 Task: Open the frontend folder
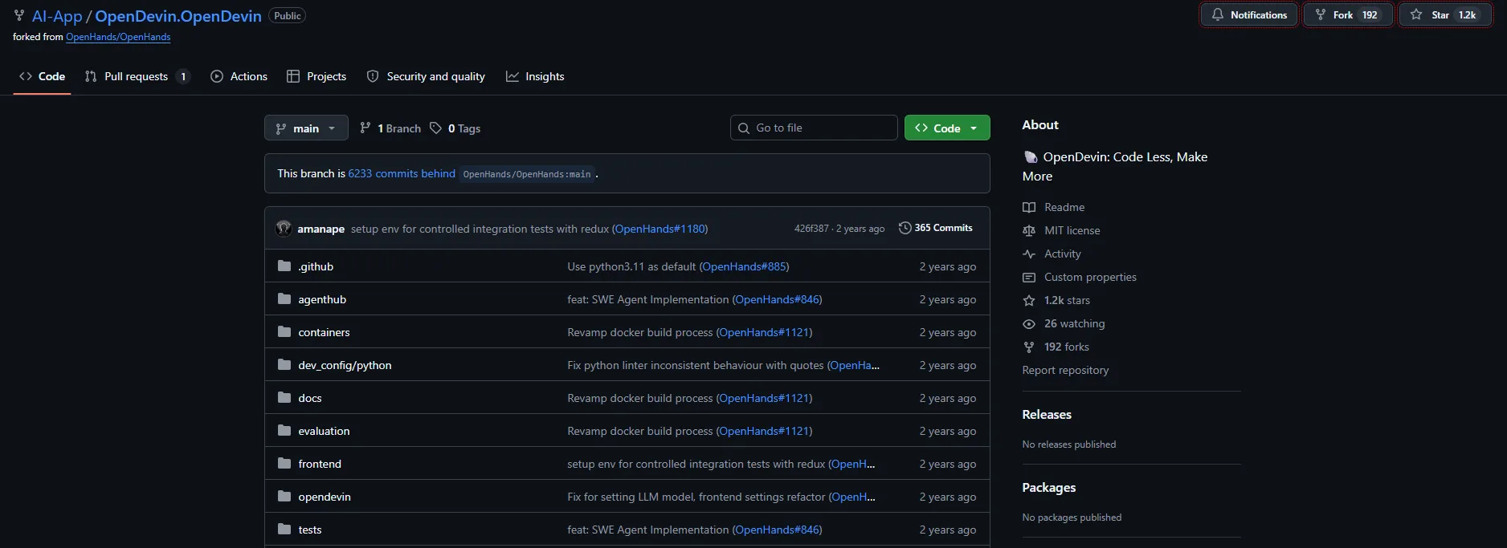(x=320, y=464)
